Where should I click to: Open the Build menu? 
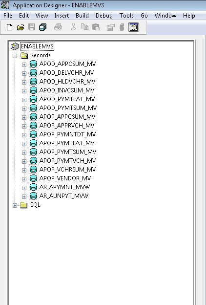pyautogui.click(x=82, y=16)
